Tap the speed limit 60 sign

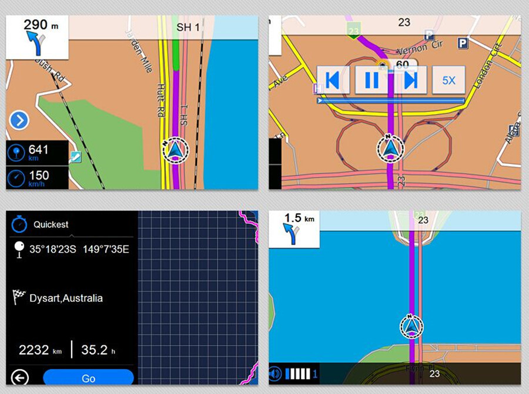click(402, 65)
